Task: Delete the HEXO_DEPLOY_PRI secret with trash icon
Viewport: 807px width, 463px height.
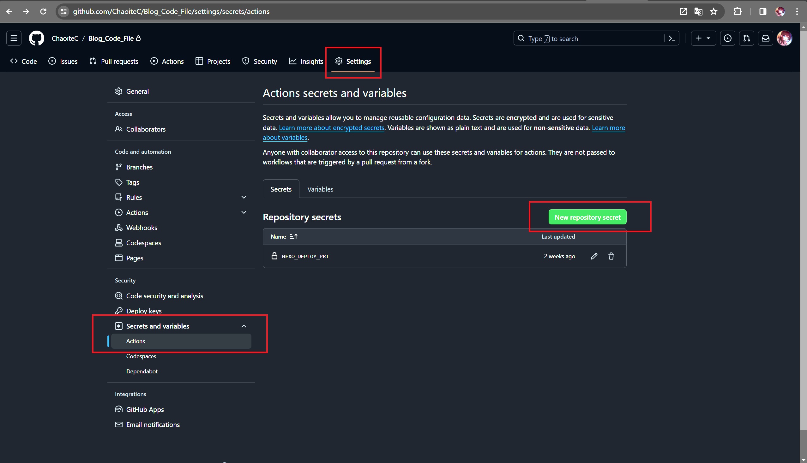Action: point(611,256)
